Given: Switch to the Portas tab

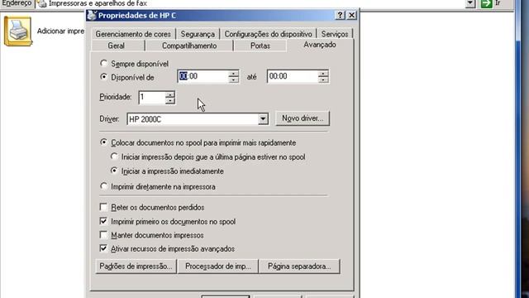Looking at the screenshot, I should [x=260, y=46].
